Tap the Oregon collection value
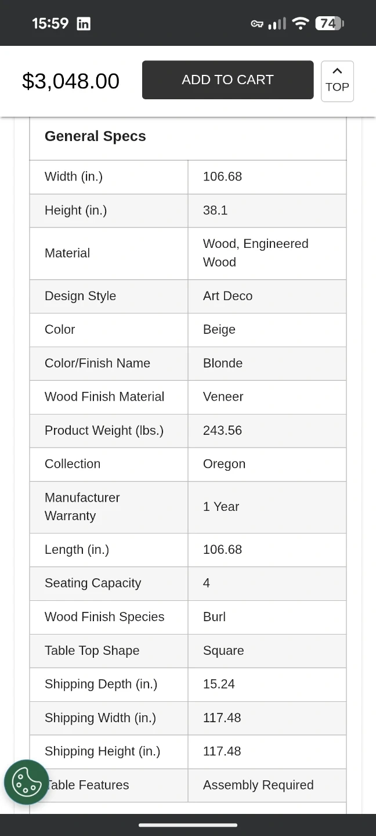 [224, 464]
